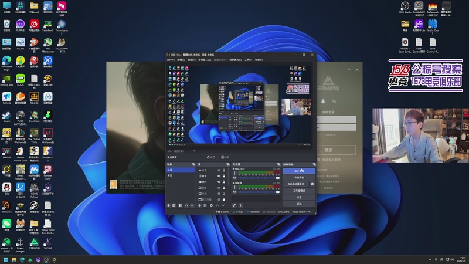The height and width of the screenshot is (264, 469).
Task: Open the Docks (D) menu in OBS
Action: pyautogui.click(x=205, y=60)
